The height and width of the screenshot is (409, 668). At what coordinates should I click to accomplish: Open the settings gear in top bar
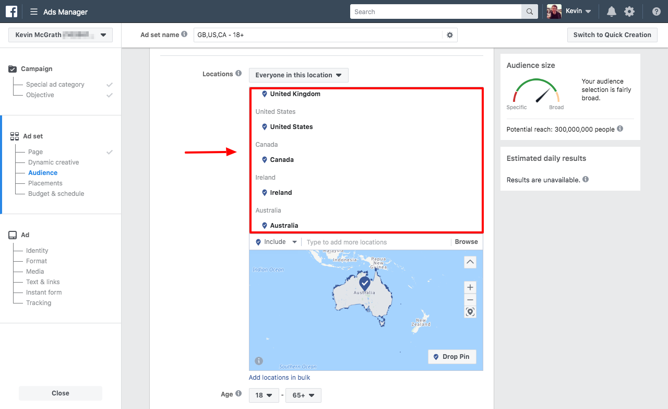coord(629,11)
